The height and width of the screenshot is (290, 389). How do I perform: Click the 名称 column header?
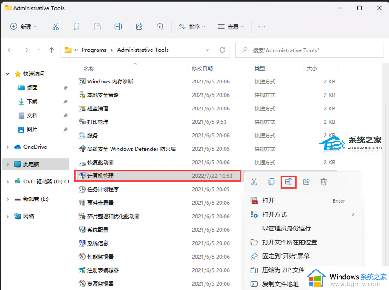tap(89, 68)
